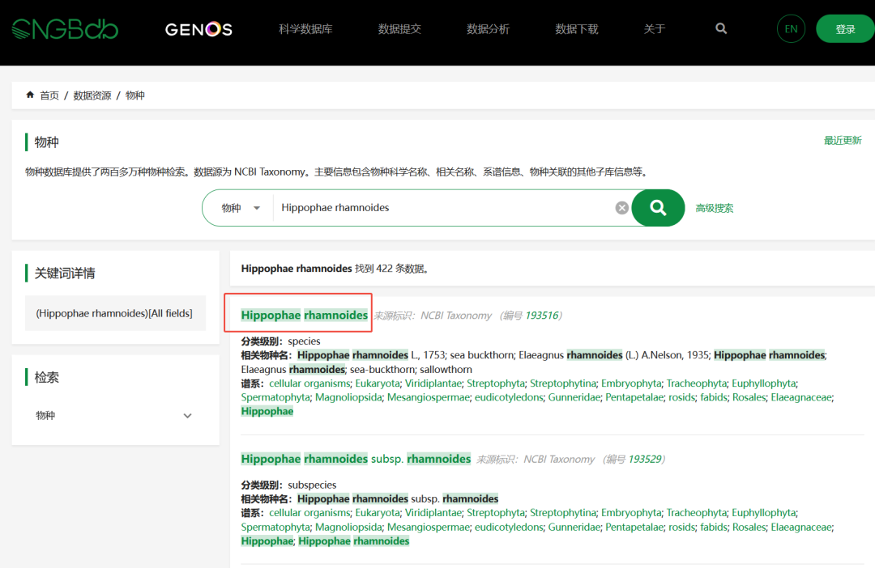
Task: Open the 数据分析 menu
Action: [x=489, y=29]
